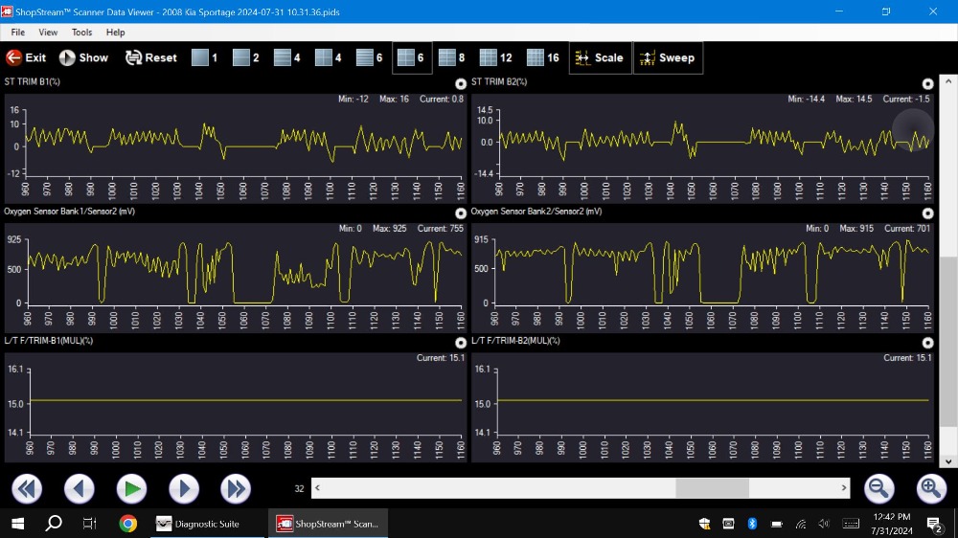Screen dimensions: 958x538
Task: Reset the graph view
Action: click(150, 57)
